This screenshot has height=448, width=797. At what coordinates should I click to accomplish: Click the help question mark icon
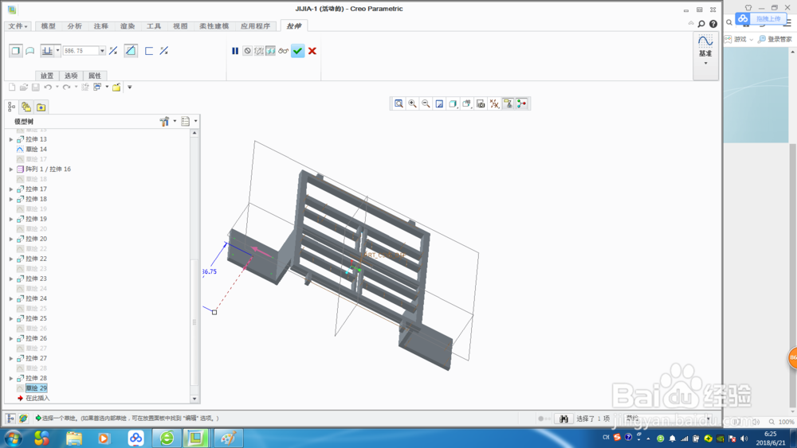pyautogui.click(x=713, y=24)
